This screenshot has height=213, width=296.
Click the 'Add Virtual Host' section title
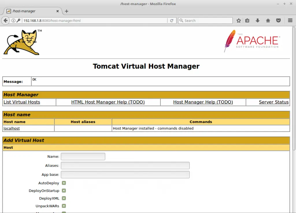coord(24,140)
